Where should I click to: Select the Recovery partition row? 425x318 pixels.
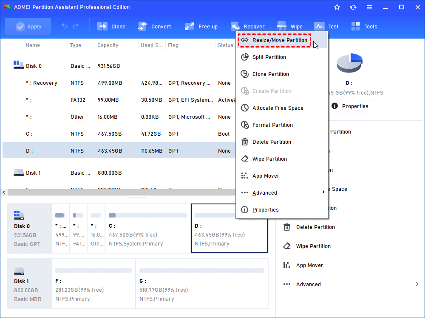pos(119,83)
